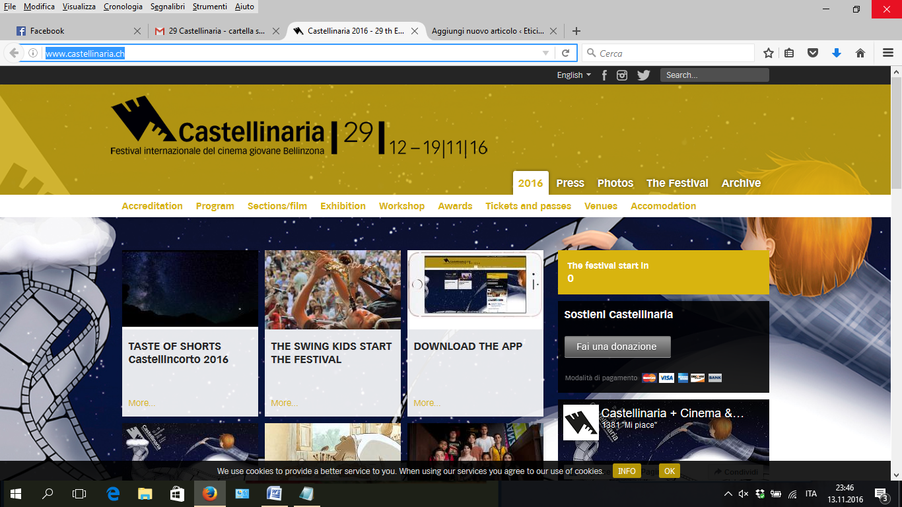The height and width of the screenshot is (507, 902).
Task: Go to Program page
Action: pos(215,206)
